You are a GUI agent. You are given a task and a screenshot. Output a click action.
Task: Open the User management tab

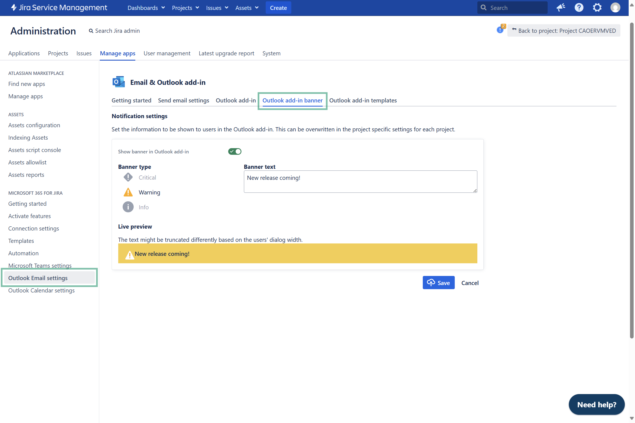tap(167, 53)
